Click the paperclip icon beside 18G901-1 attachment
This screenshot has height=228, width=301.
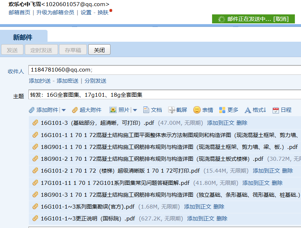coord(35,147)
